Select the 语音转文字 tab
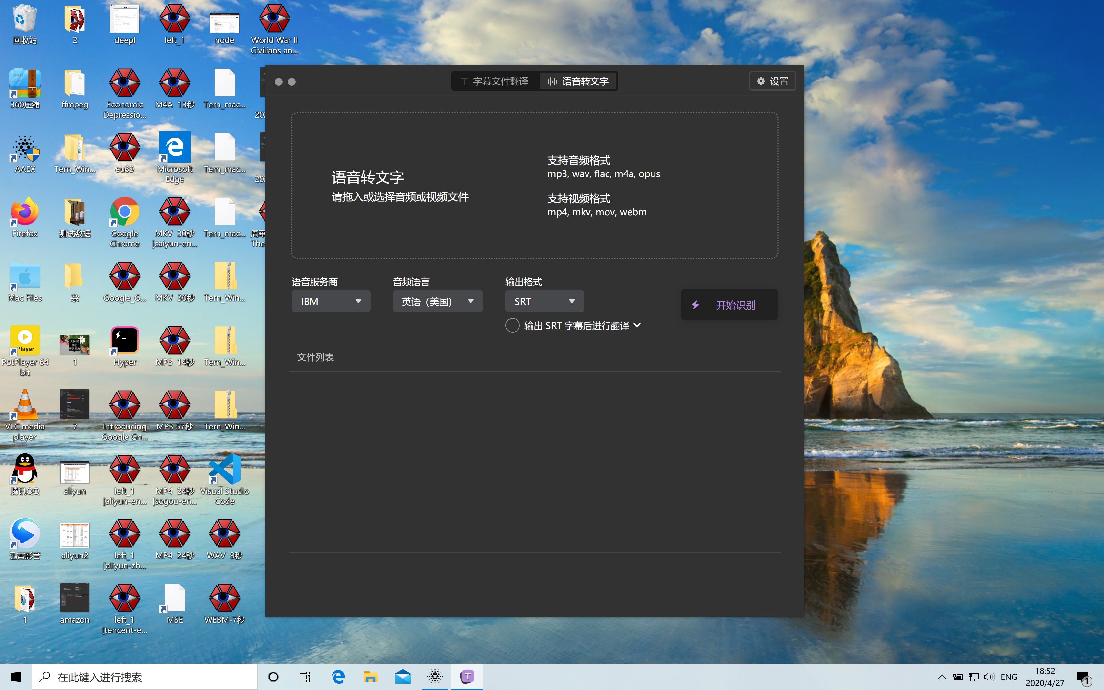1104x690 pixels. 579,81
